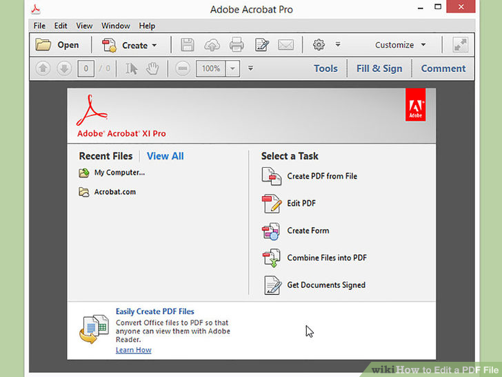The width and height of the screenshot is (502, 377).
Task: Click the Get Documents Signed icon
Action: coord(273,285)
